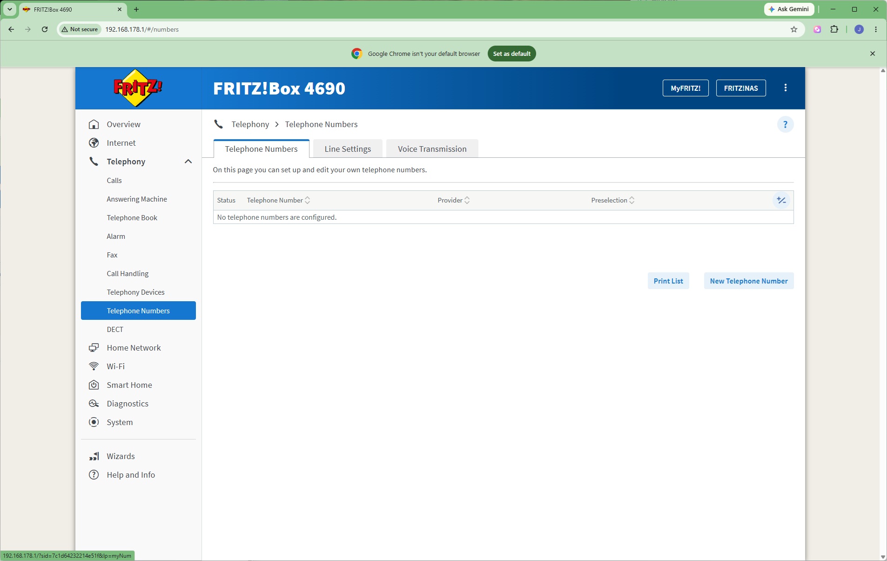Click the Status column header
This screenshot has width=887, height=561.
click(x=226, y=200)
